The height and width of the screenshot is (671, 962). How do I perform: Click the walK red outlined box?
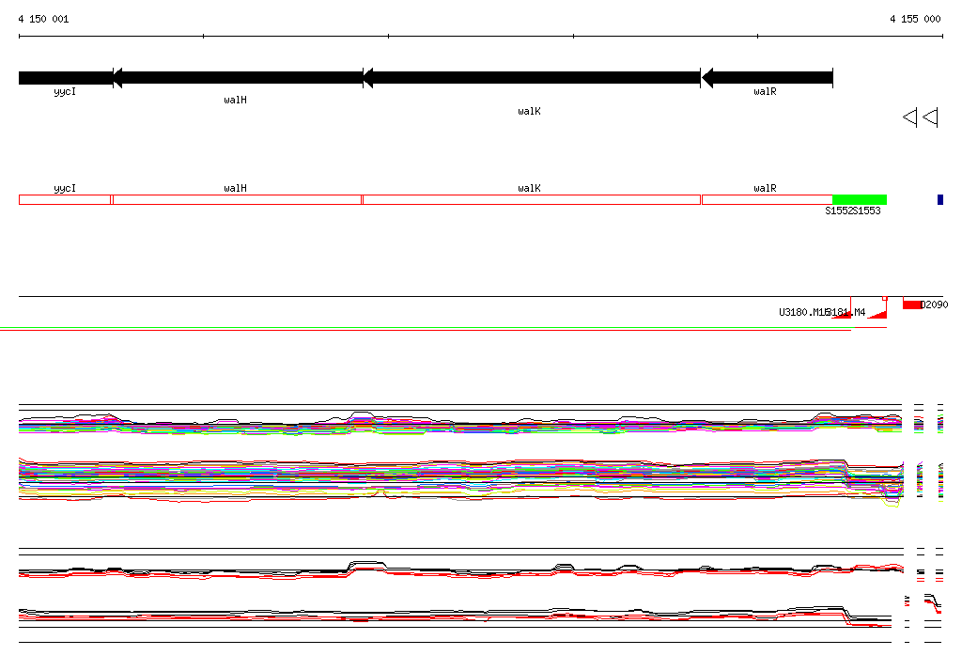coord(532,199)
